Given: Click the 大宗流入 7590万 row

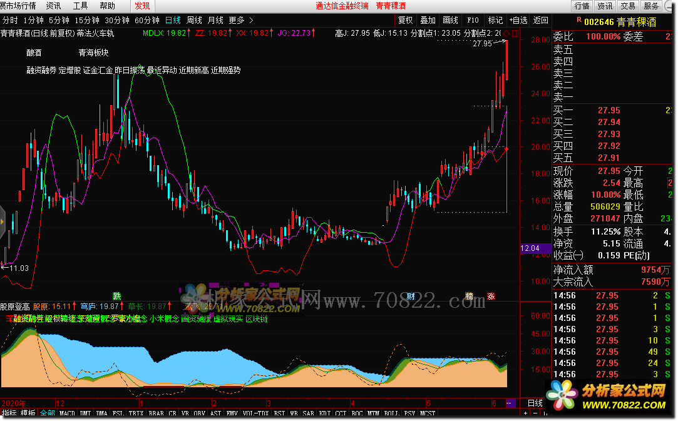Looking at the screenshot, I should (x=612, y=282).
